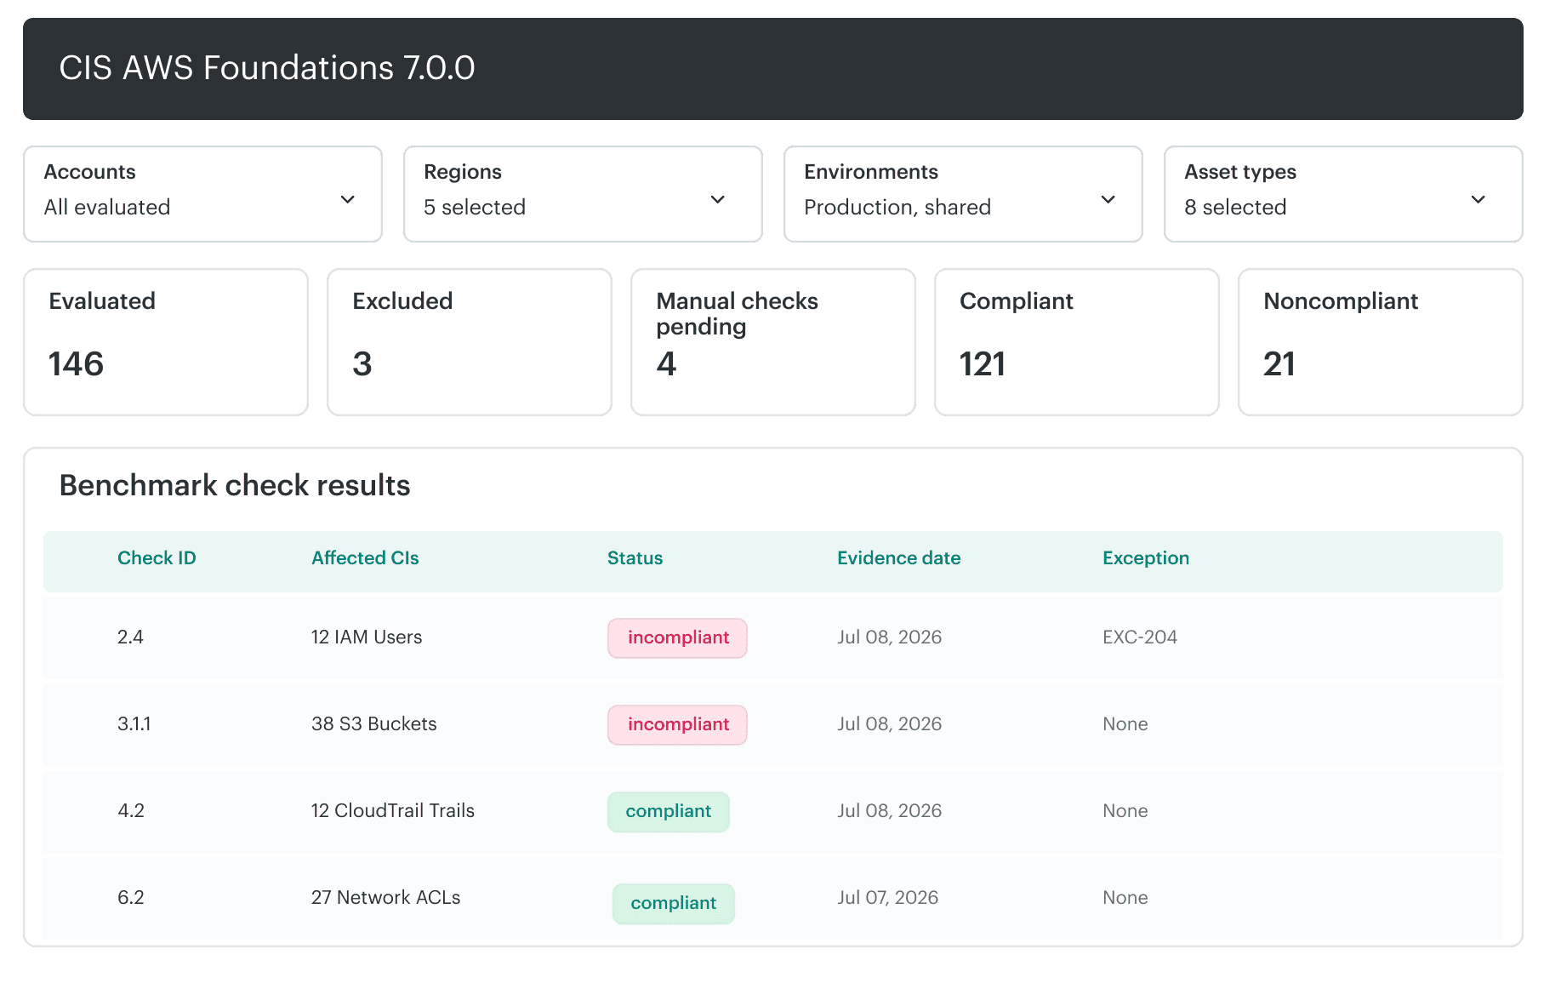Viewport: 1544px width, 1006px height.
Task: Open the Asset types dropdown
Action: (x=1343, y=194)
